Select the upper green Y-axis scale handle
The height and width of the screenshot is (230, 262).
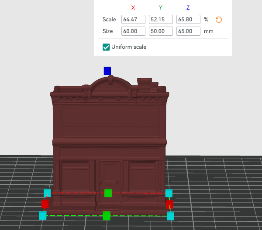108,193
